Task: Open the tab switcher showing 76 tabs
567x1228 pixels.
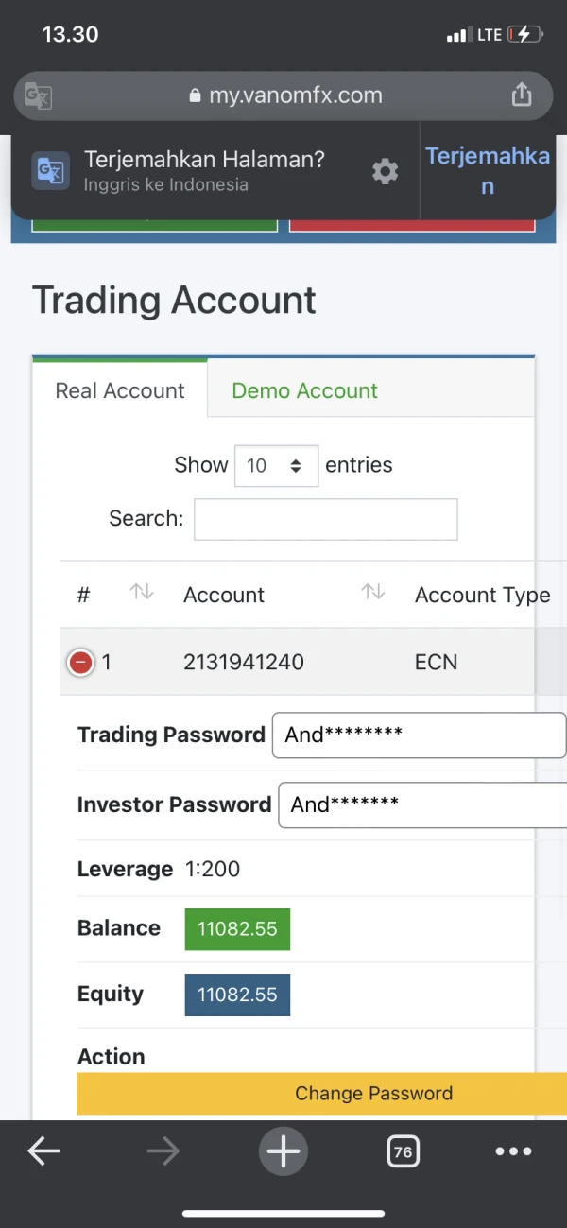Action: [x=404, y=1151]
